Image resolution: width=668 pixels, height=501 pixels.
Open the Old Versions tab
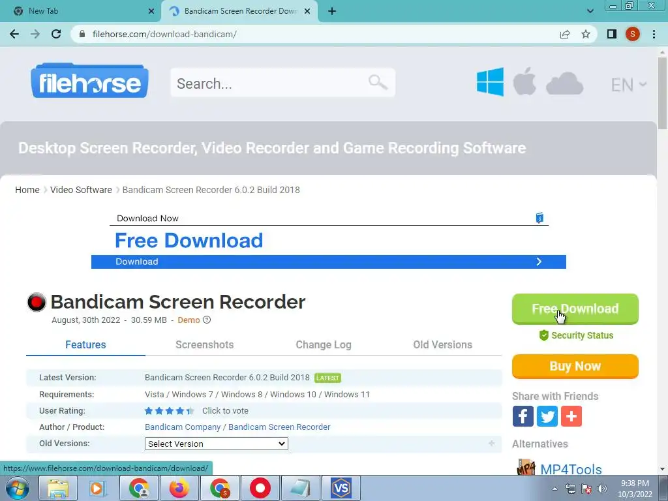443,344
